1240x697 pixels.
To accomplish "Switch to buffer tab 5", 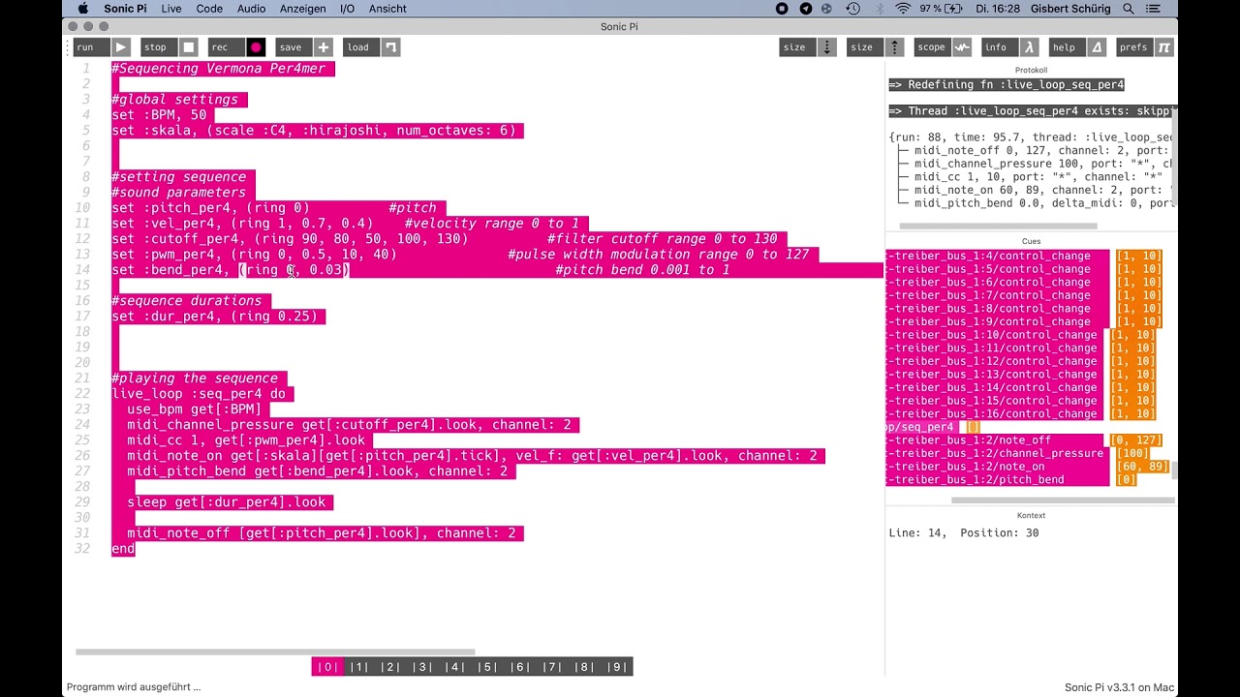I will click(487, 666).
